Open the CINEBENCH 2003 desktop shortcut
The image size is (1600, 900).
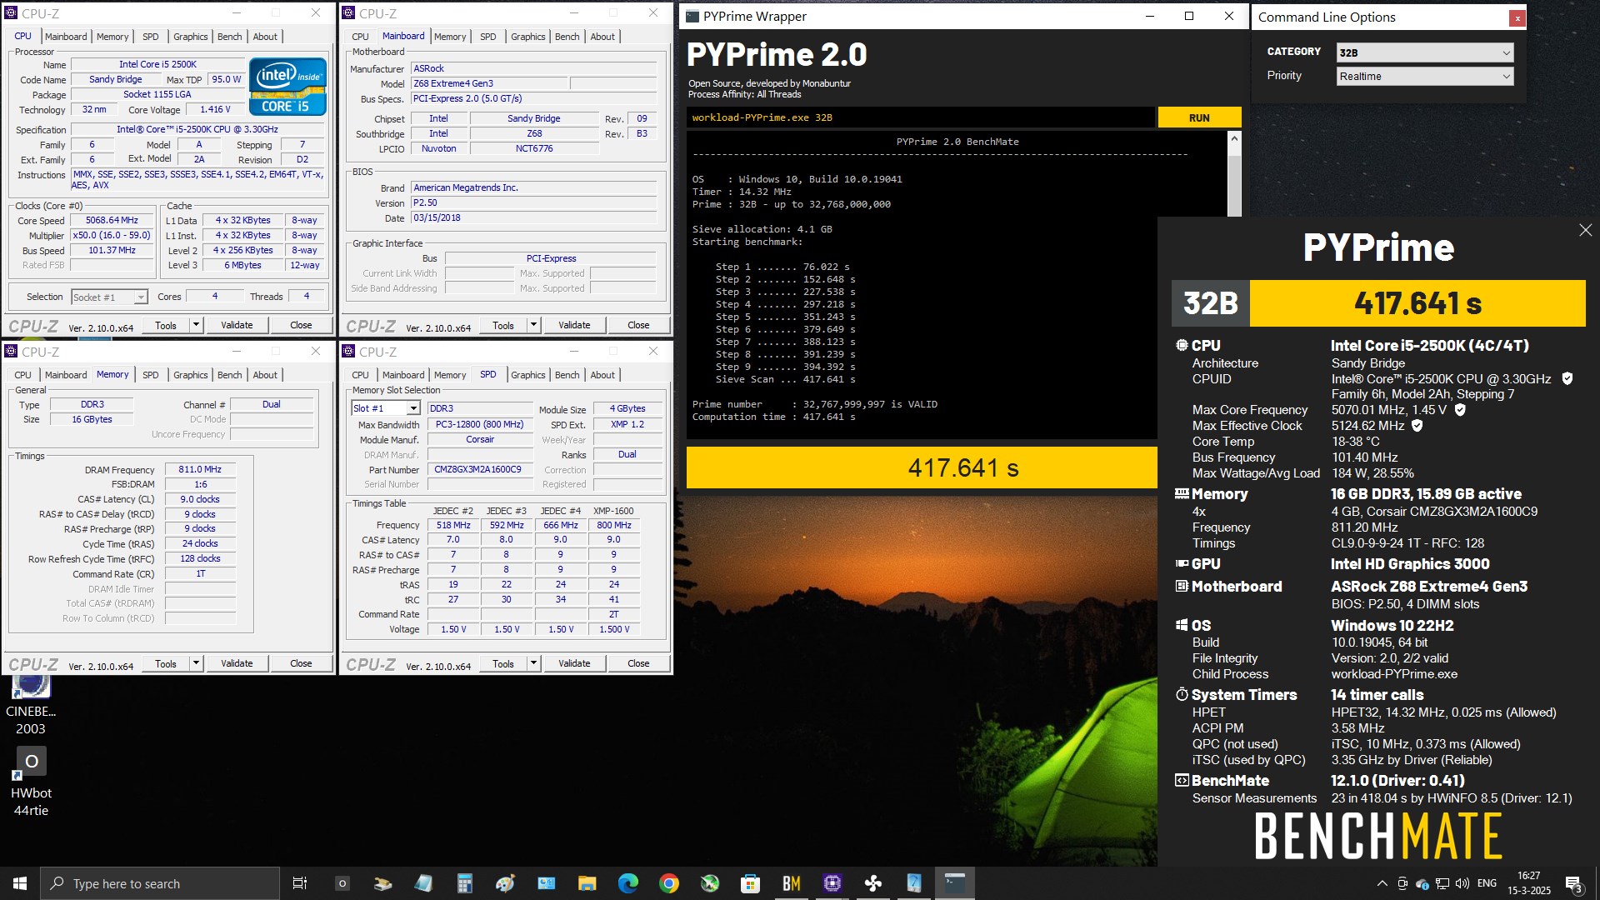pyautogui.click(x=31, y=706)
